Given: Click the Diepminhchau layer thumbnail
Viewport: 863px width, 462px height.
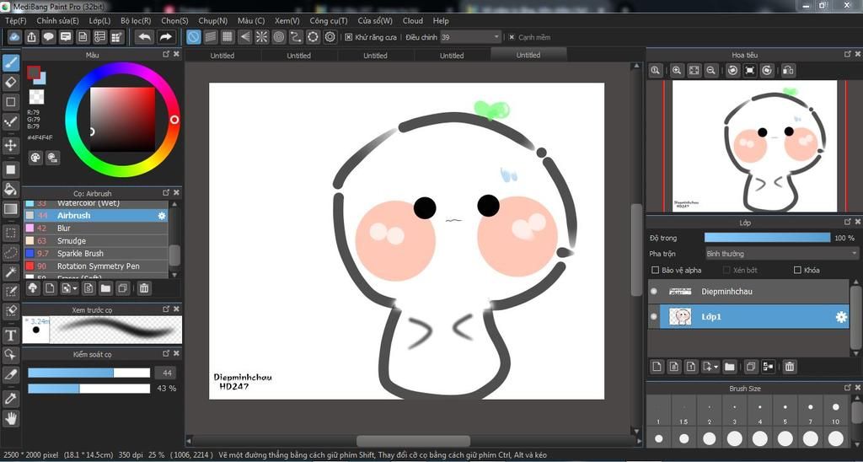Looking at the screenshot, I should [680, 292].
